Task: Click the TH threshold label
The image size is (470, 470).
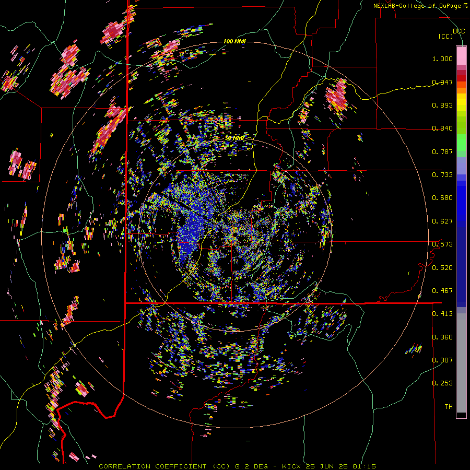Action: point(449,407)
